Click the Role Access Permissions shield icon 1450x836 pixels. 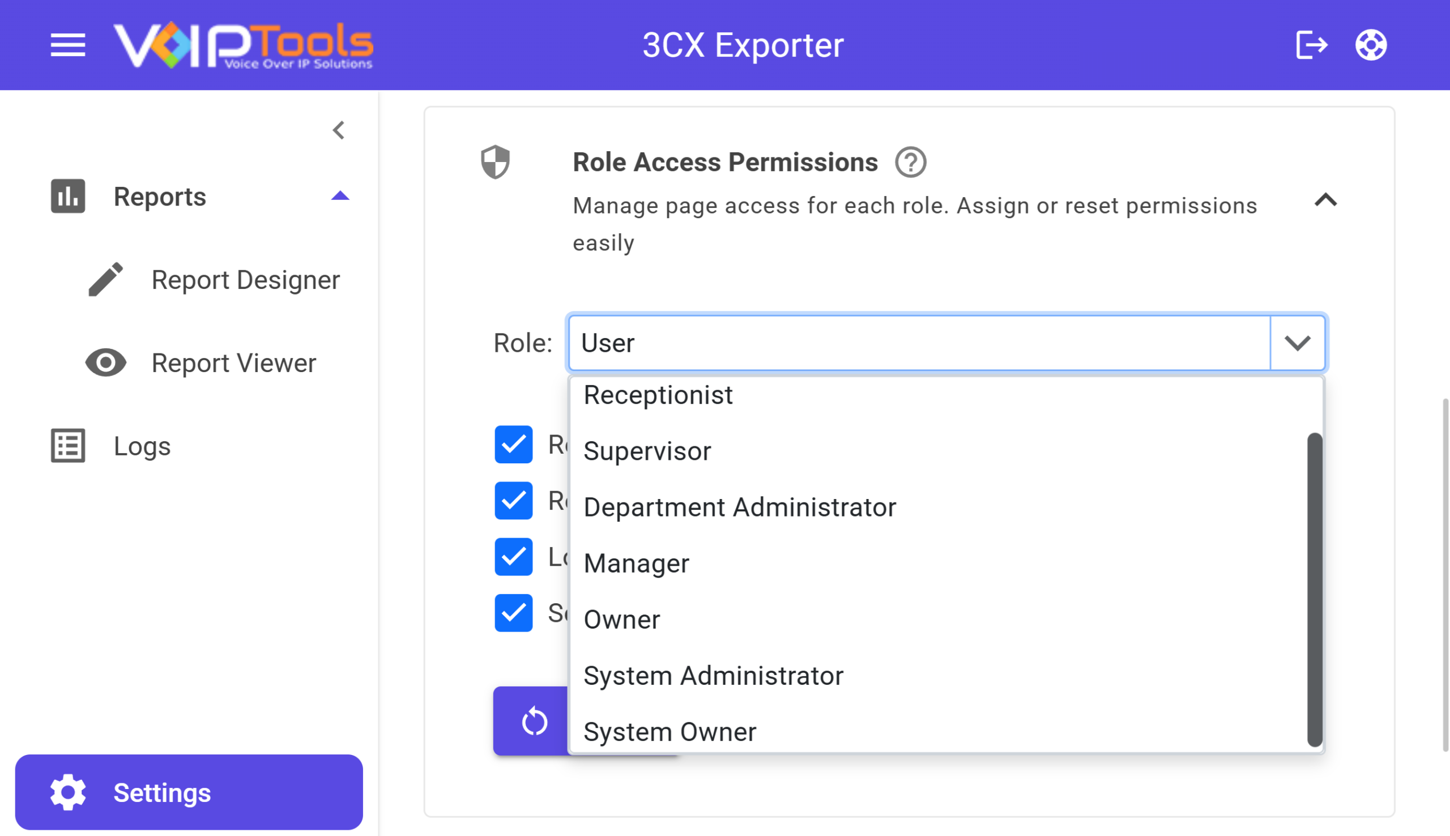[x=496, y=162]
